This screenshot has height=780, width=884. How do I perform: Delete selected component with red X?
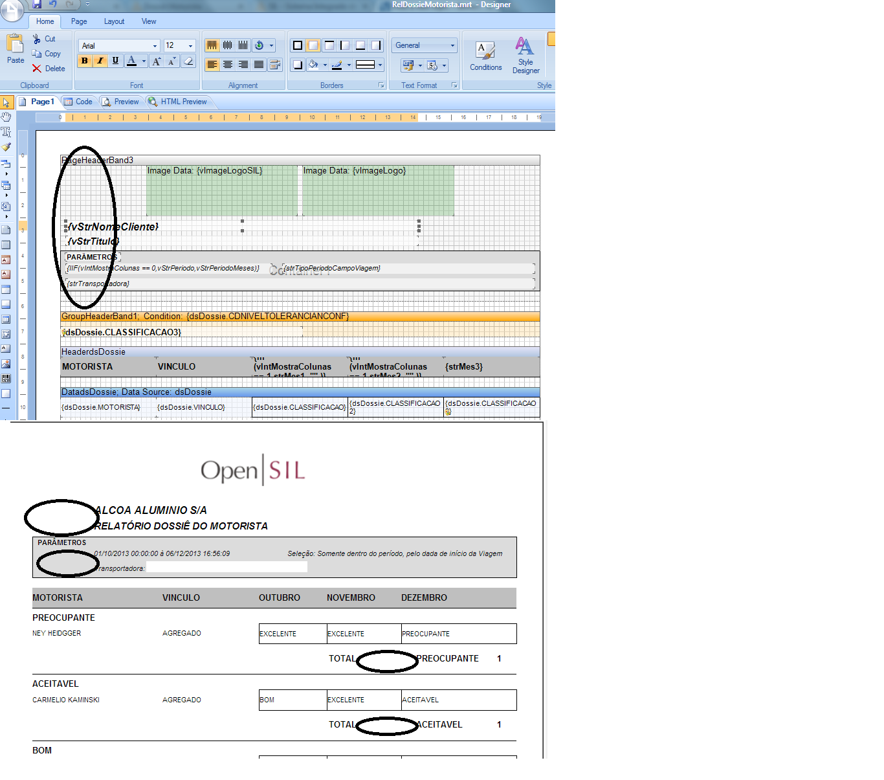(x=49, y=69)
